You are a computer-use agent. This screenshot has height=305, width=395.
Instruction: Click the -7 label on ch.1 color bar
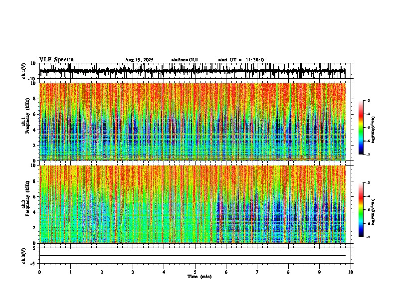tap(368, 154)
